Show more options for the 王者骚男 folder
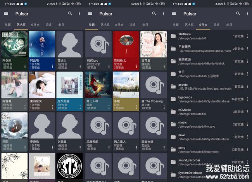This screenshot has width=252, height=182. (247, 49)
